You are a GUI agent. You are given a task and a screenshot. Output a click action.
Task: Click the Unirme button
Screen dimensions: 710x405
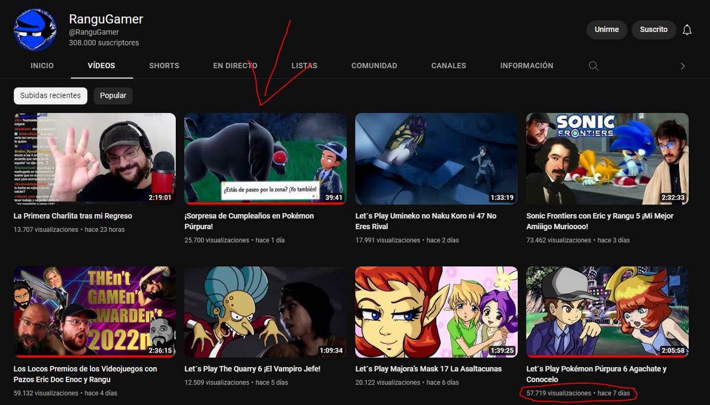pyautogui.click(x=606, y=30)
